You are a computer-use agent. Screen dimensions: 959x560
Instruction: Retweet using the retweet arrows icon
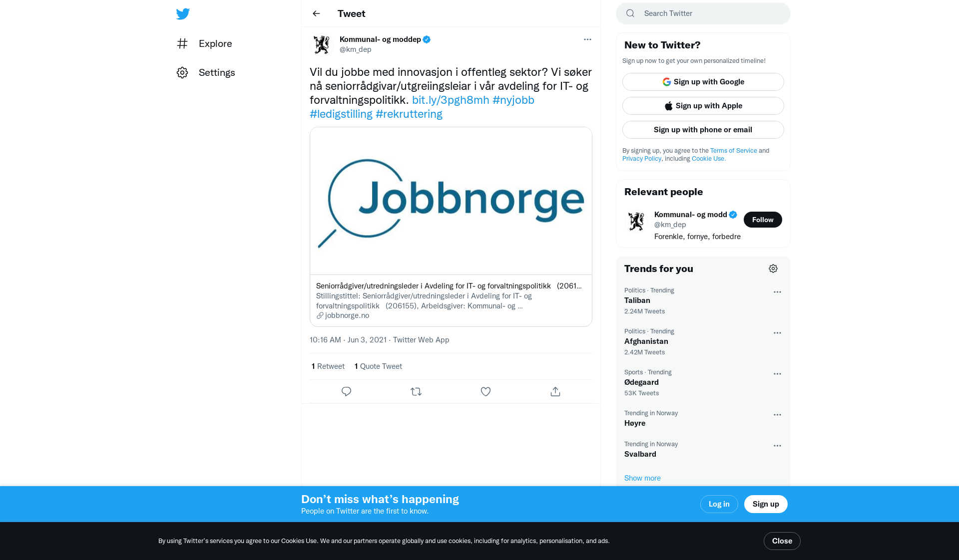[x=416, y=392]
